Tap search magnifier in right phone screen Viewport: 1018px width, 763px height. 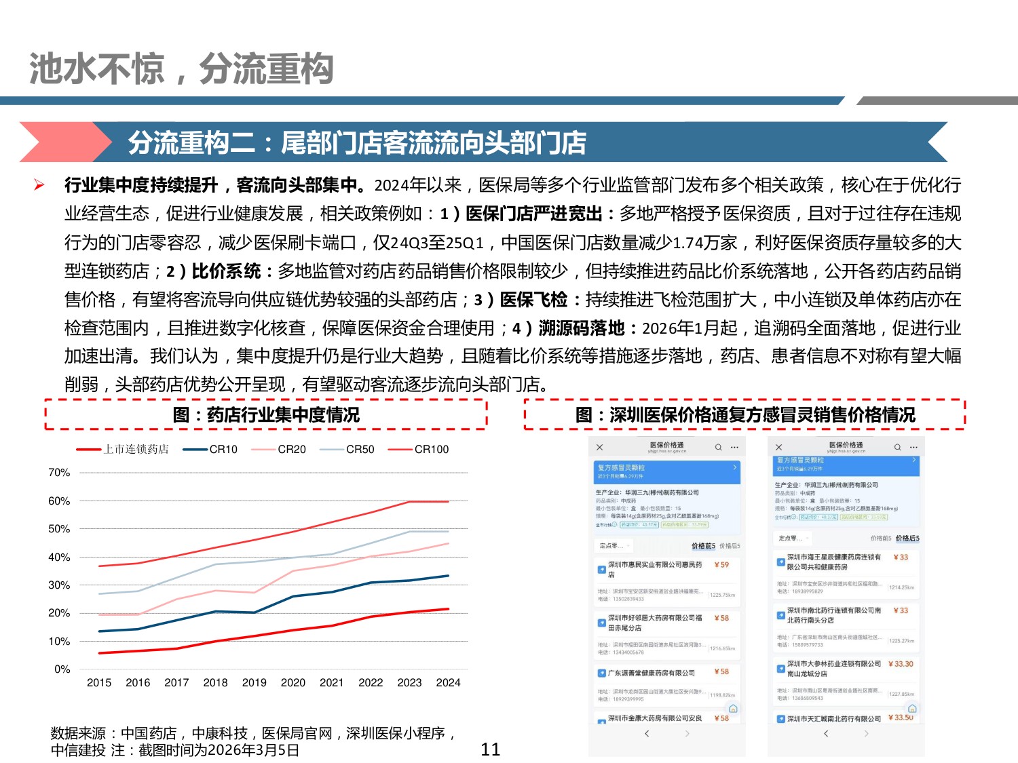point(897,447)
